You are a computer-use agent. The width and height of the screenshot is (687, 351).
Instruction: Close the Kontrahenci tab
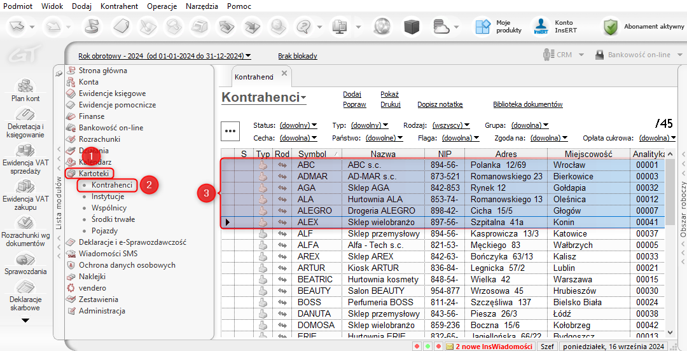pos(284,73)
